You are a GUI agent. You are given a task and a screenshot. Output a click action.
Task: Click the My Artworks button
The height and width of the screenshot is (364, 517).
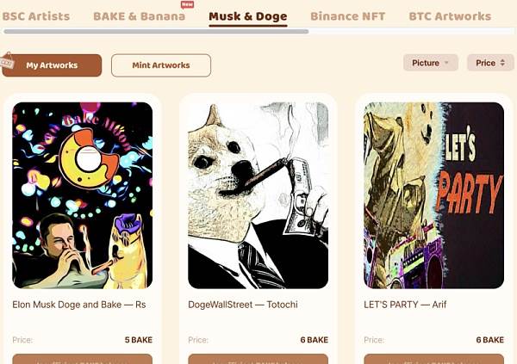coord(52,65)
